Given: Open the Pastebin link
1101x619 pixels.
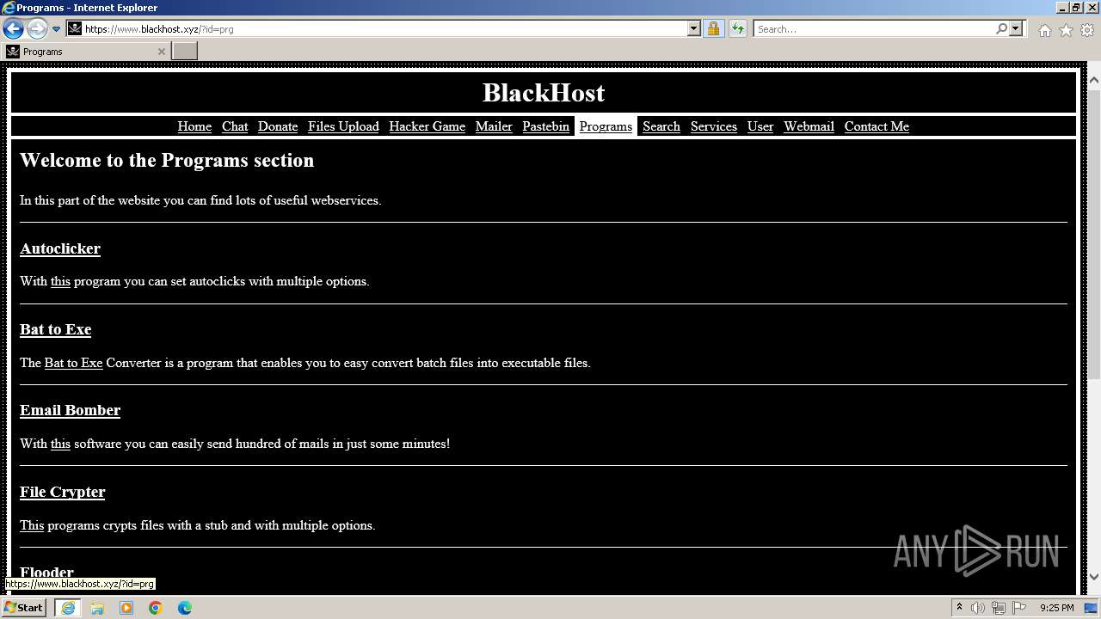Looking at the screenshot, I should pyautogui.click(x=545, y=126).
